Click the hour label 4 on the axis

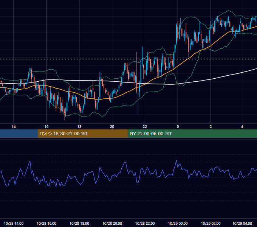tap(242, 127)
